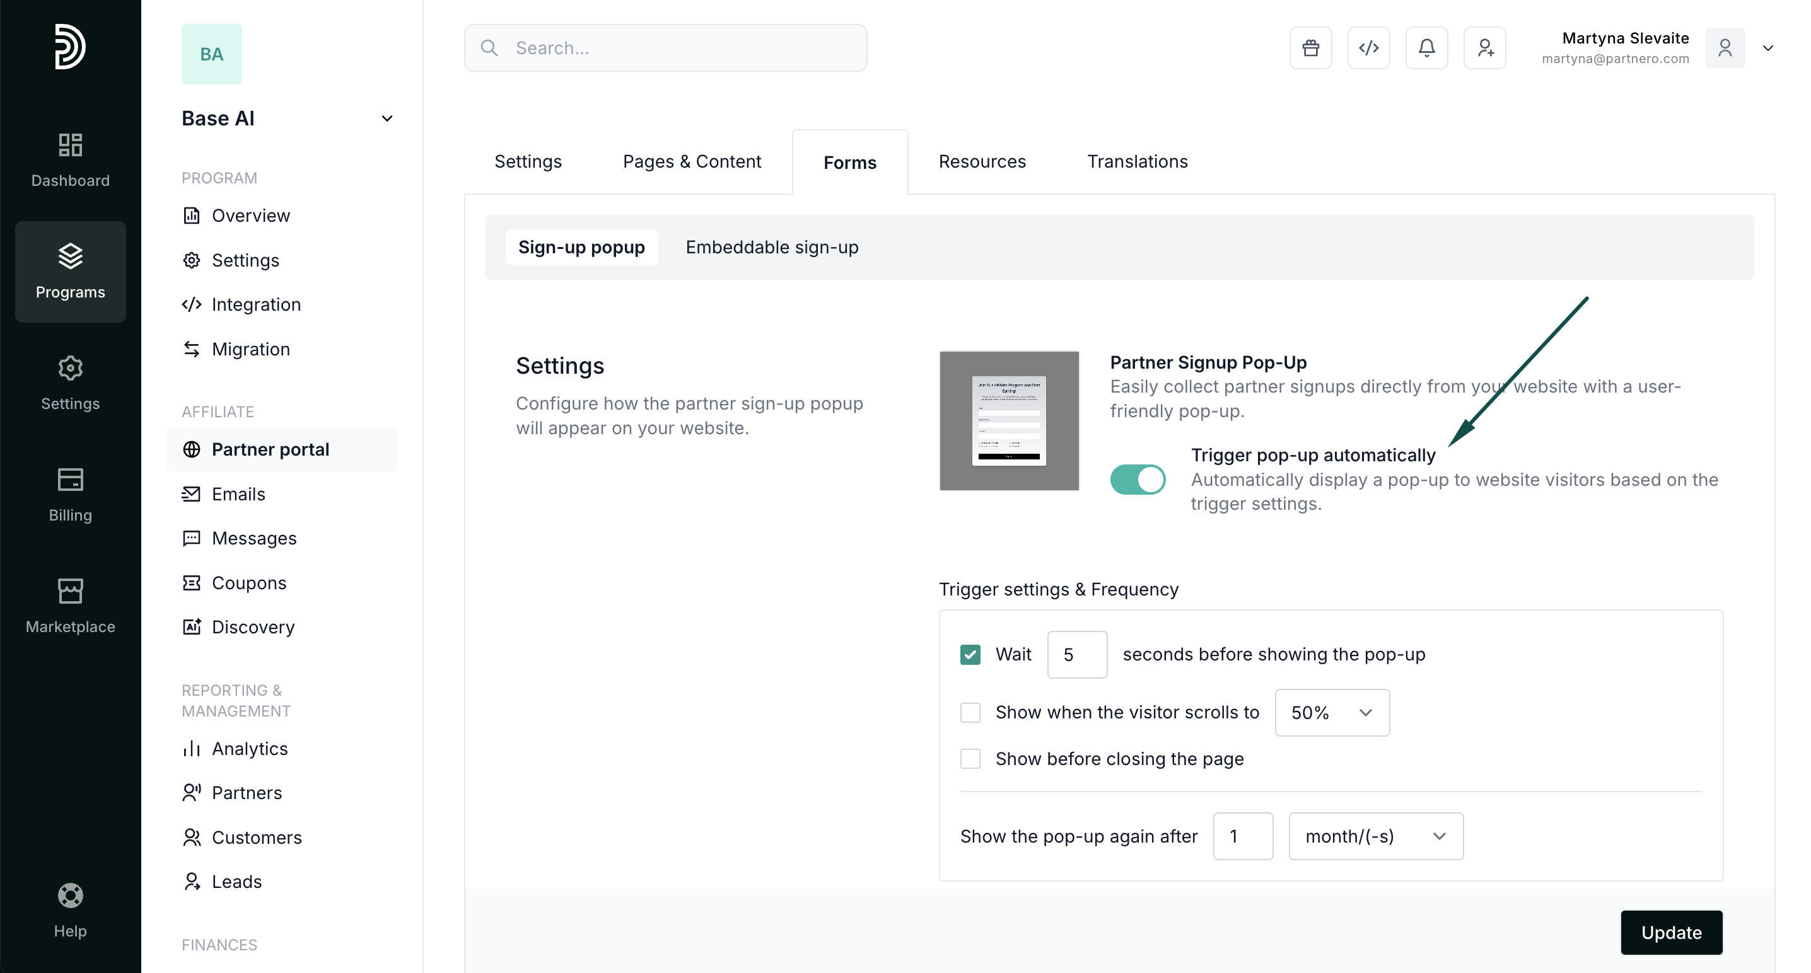
Task: Open Analytics in the side menu
Action: (x=250, y=749)
